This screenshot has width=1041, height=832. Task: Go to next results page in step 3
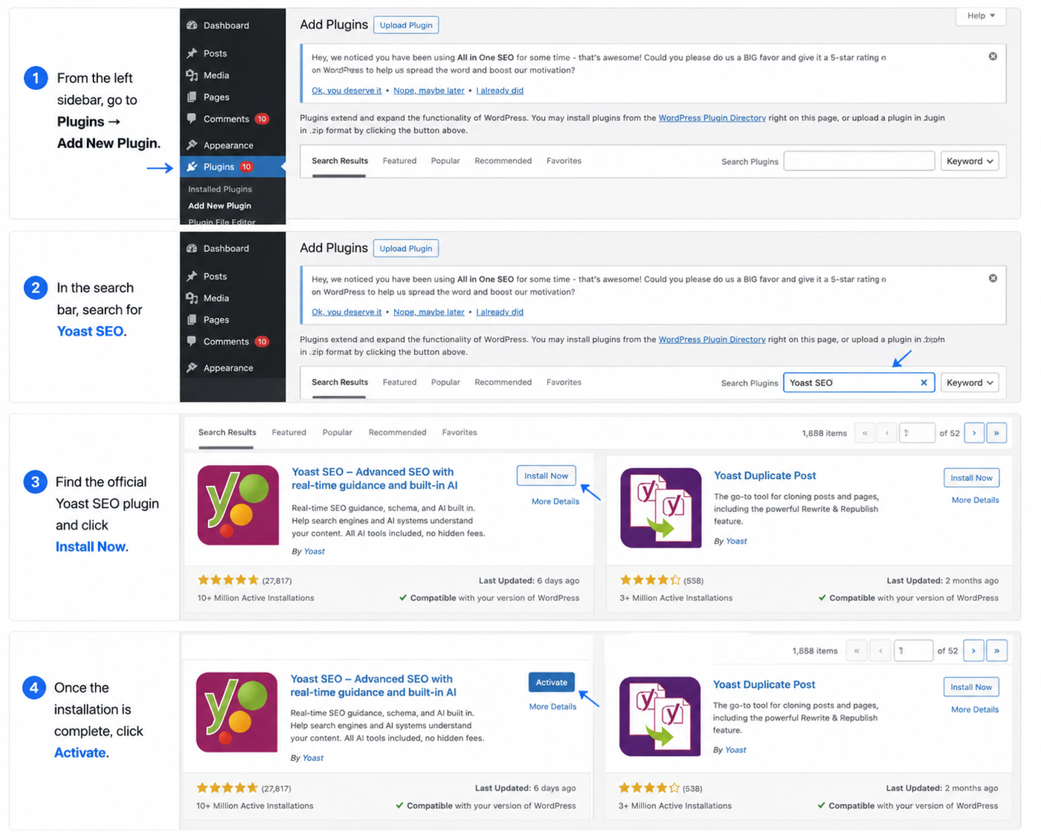(x=974, y=433)
